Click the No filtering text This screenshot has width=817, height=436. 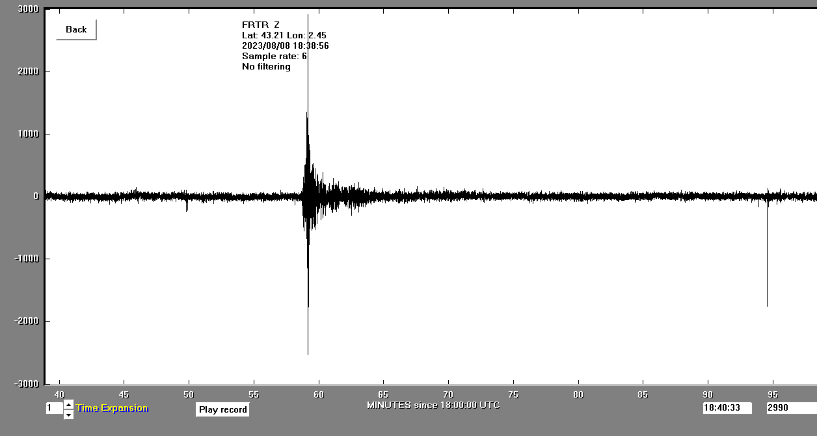pyautogui.click(x=266, y=66)
